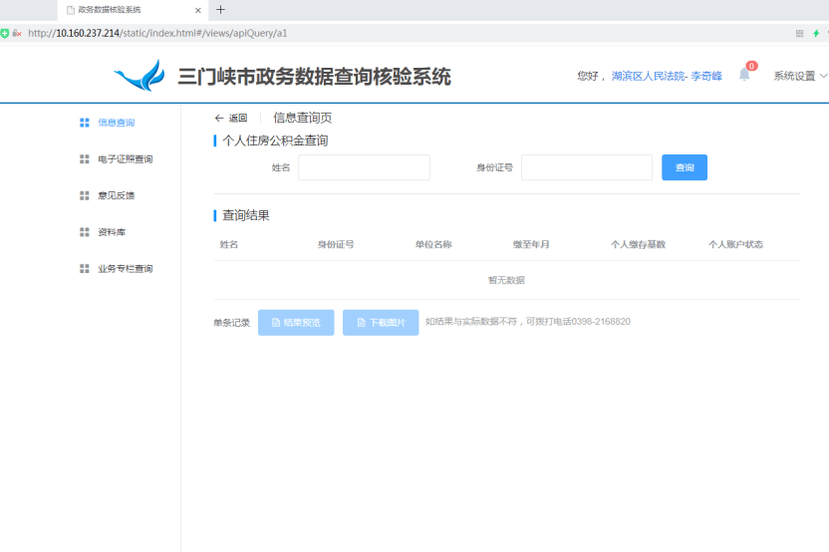The image size is (829, 552).
Task: Open the notification bell icon
Action: coord(744,75)
